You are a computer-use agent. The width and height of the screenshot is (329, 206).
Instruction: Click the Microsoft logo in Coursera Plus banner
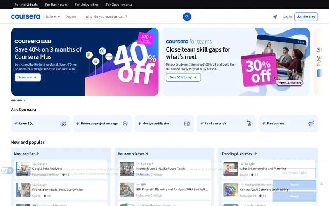[89, 55]
